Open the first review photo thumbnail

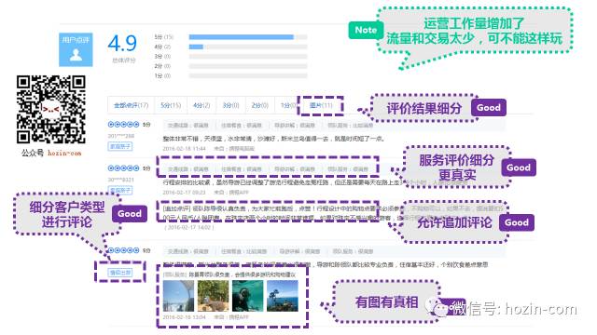tap(178, 296)
